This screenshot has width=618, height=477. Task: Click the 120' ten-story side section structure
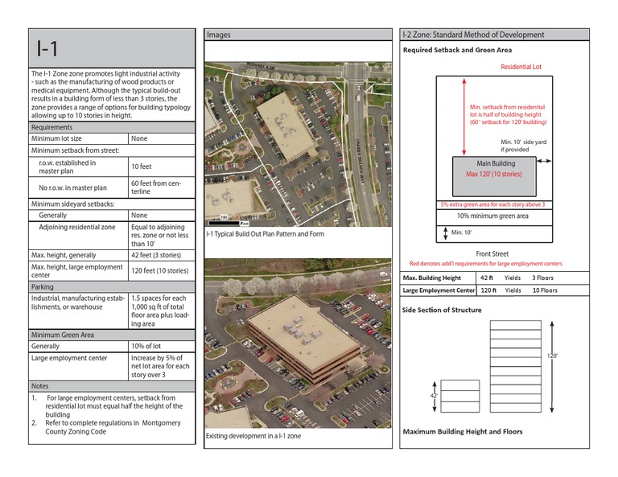(516, 366)
